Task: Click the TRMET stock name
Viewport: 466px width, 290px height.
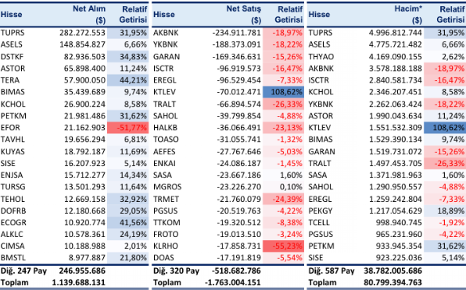Action: tap(166, 199)
